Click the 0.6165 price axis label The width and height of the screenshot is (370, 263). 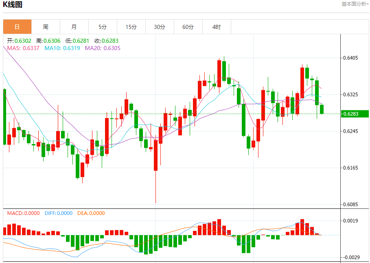pos(351,168)
